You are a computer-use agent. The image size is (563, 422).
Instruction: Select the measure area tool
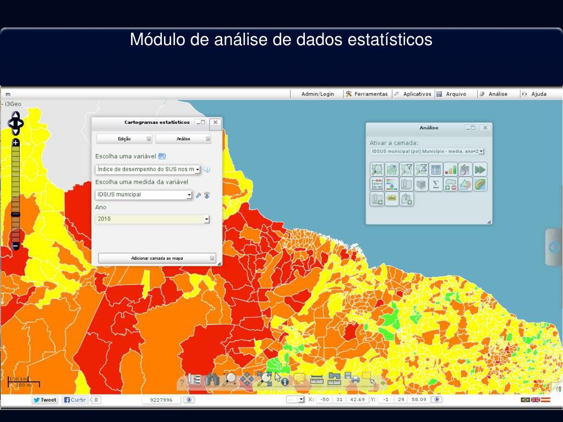[x=334, y=379]
